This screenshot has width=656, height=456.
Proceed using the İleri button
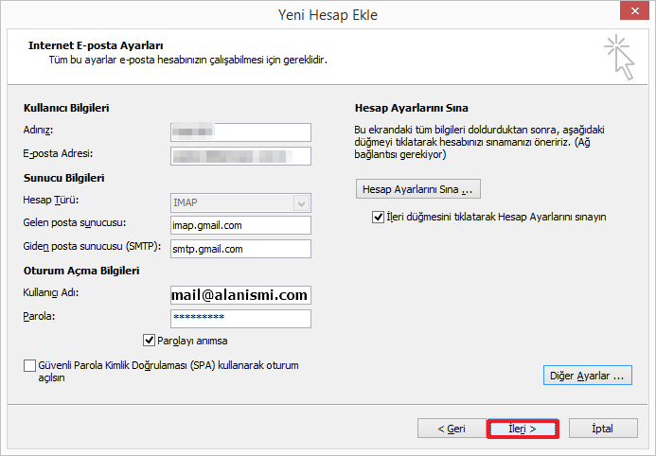523,429
